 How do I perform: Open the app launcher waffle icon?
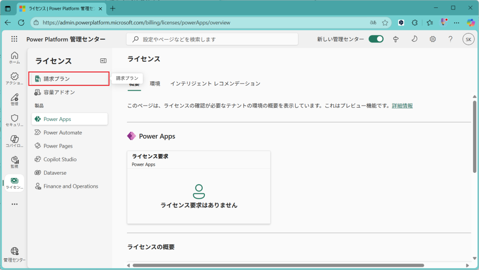[15, 39]
